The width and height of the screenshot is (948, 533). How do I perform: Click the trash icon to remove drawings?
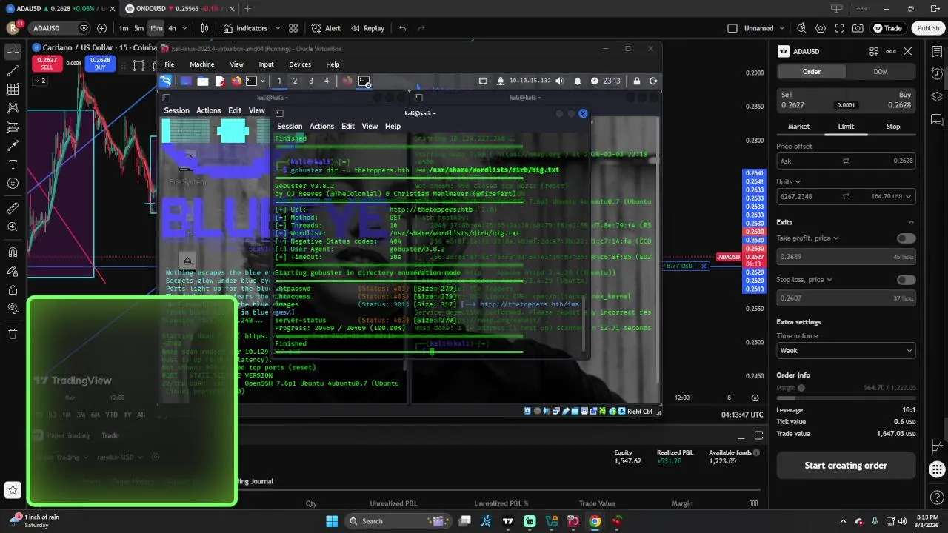(13, 334)
